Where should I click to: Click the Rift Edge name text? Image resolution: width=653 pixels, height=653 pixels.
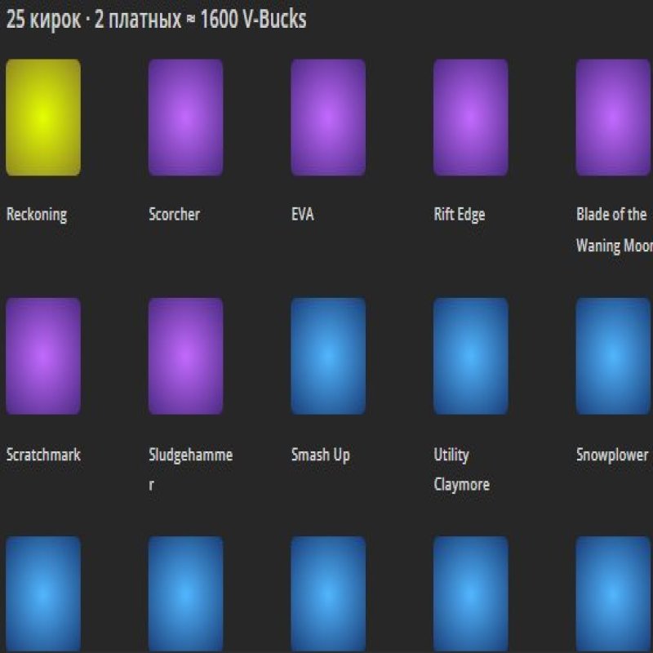(x=459, y=215)
